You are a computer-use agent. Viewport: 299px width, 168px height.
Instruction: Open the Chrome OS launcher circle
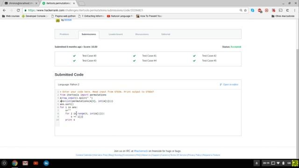coord(4,163)
